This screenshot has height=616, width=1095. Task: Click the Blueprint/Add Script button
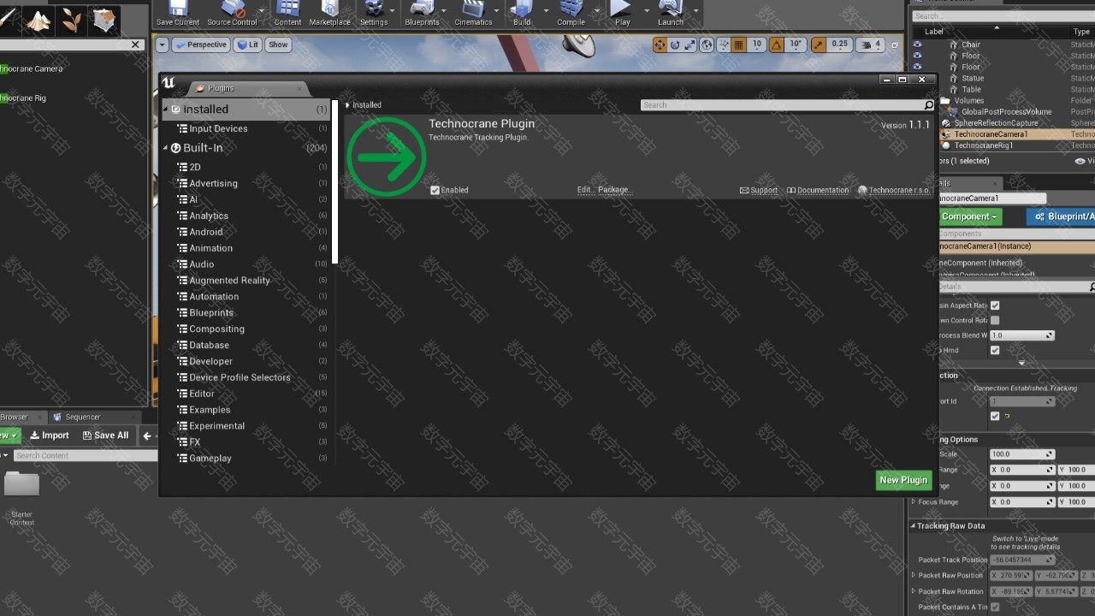(1062, 216)
